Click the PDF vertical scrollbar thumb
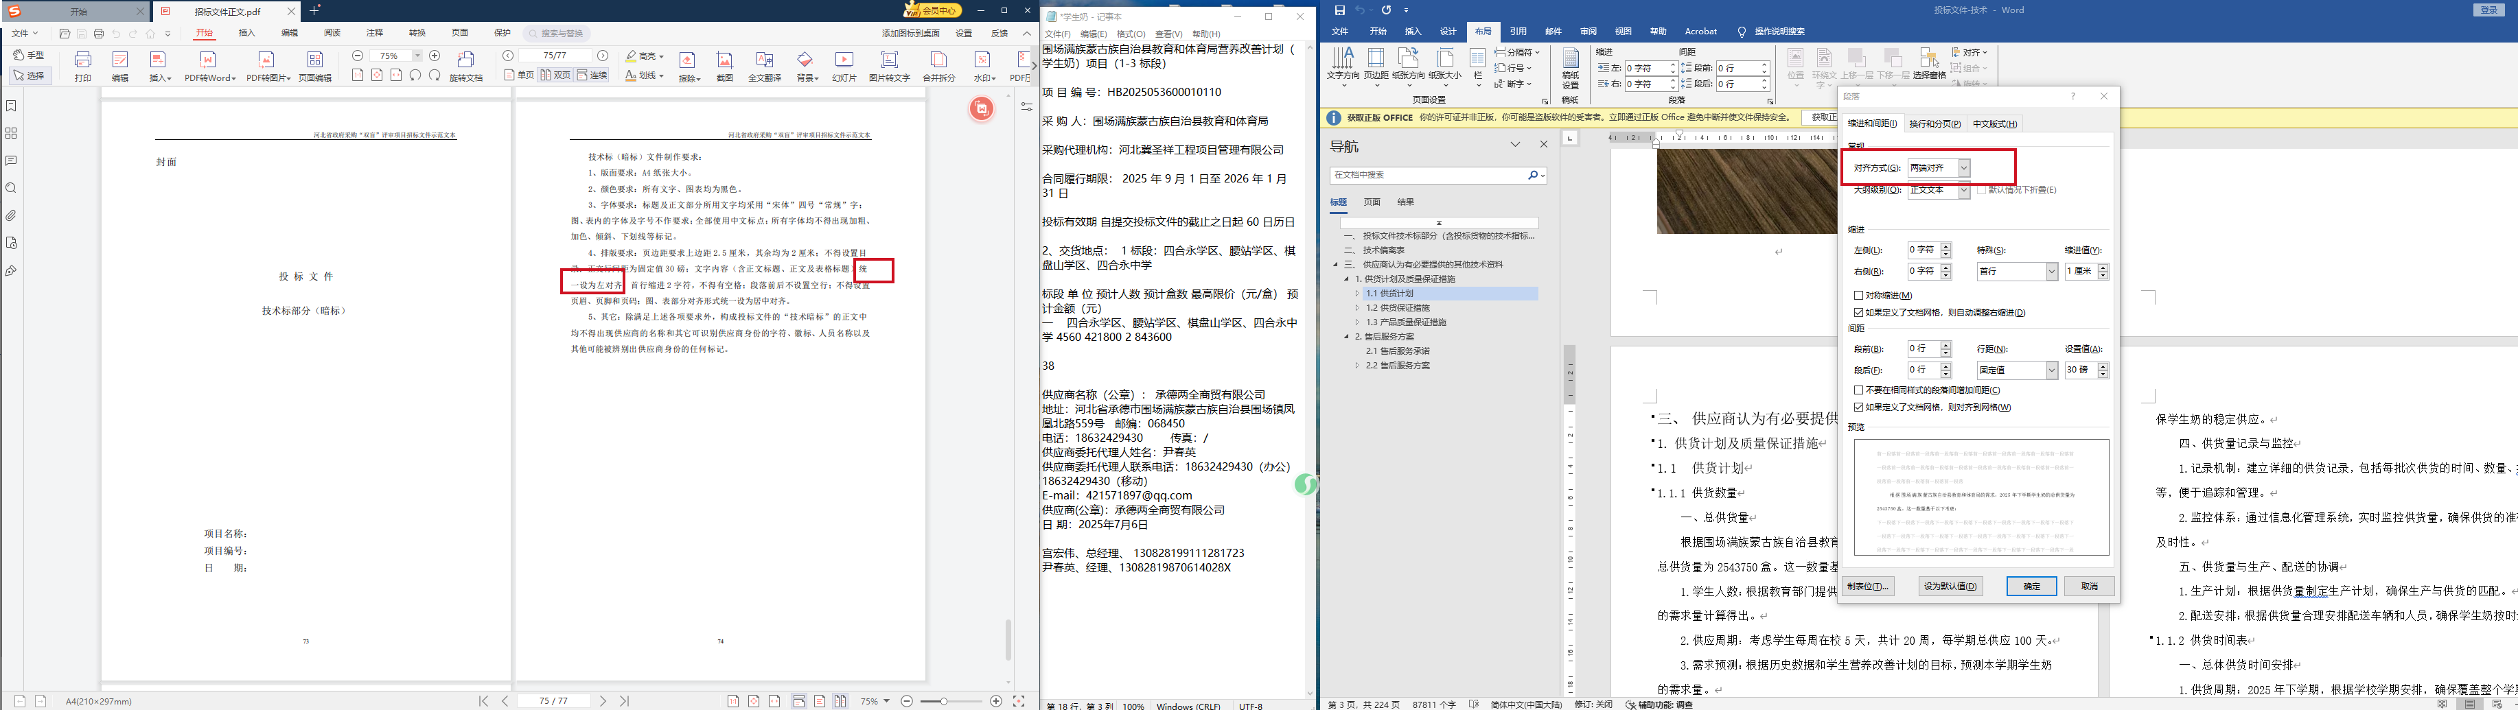 tap(1008, 639)
